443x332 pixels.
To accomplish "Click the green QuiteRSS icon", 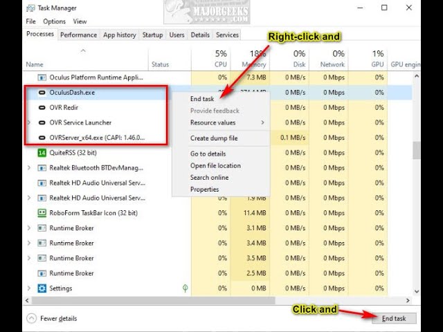I will click(42, 153).
